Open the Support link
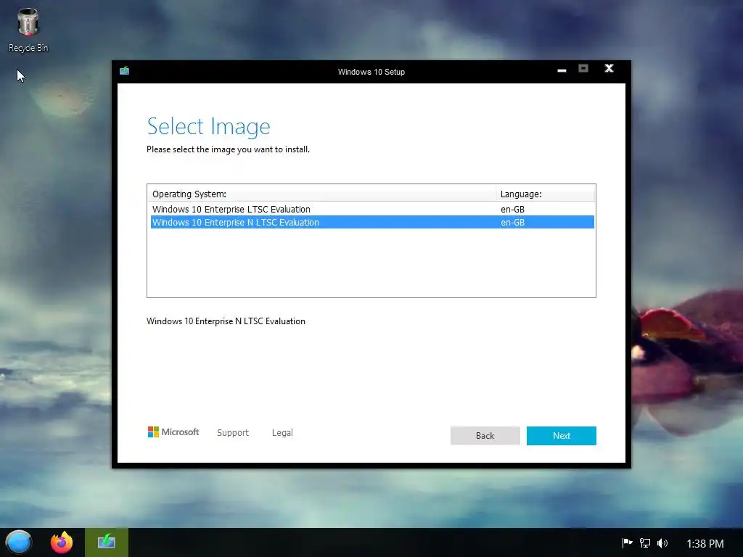Image resolution: width=743 pixels, height=557 pixels. (233, 432)
